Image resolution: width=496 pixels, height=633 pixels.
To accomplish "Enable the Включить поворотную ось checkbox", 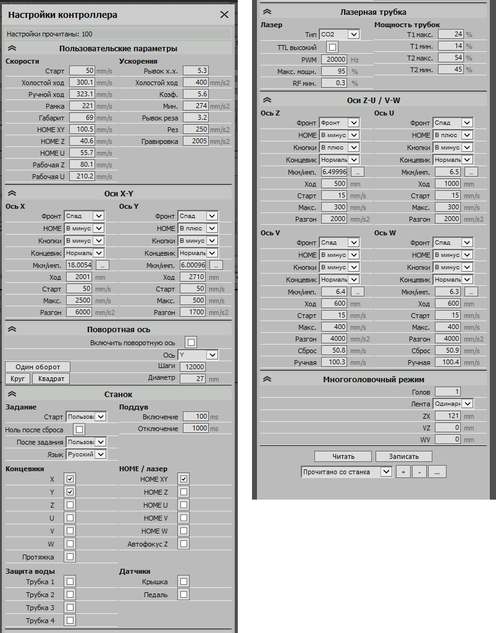I will 191,342.
